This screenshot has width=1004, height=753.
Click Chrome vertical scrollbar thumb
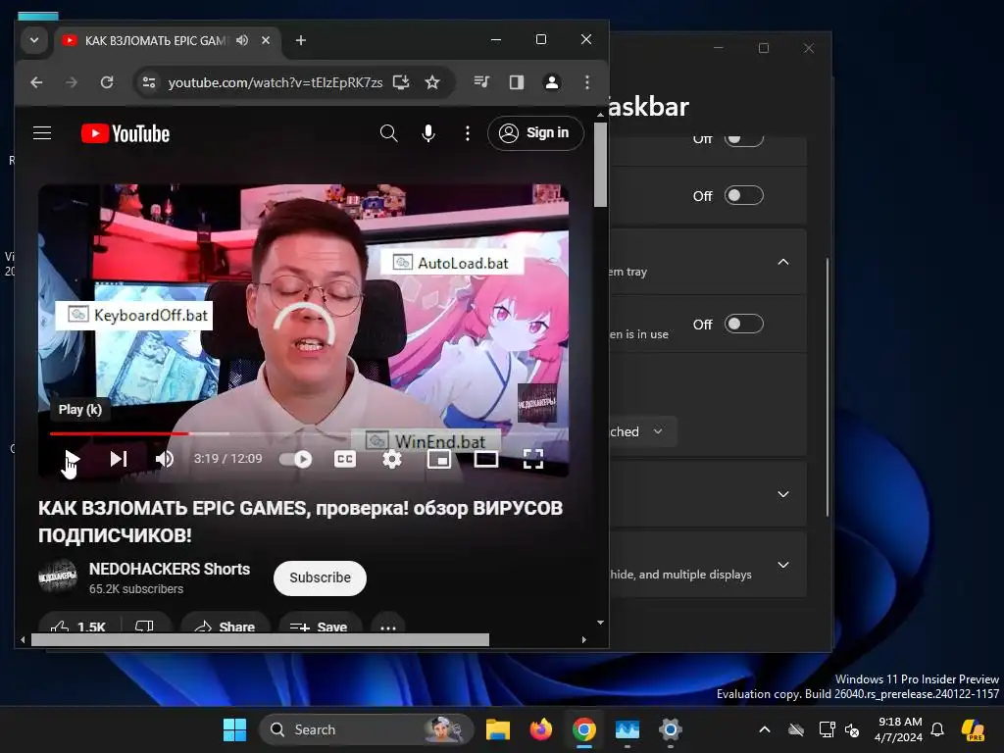[x=600, y=165]
